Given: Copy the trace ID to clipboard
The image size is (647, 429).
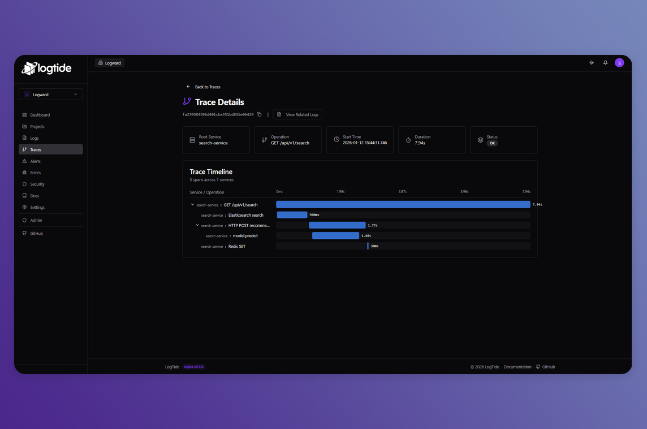Looking at the screenshot, I should pos(259,114).
